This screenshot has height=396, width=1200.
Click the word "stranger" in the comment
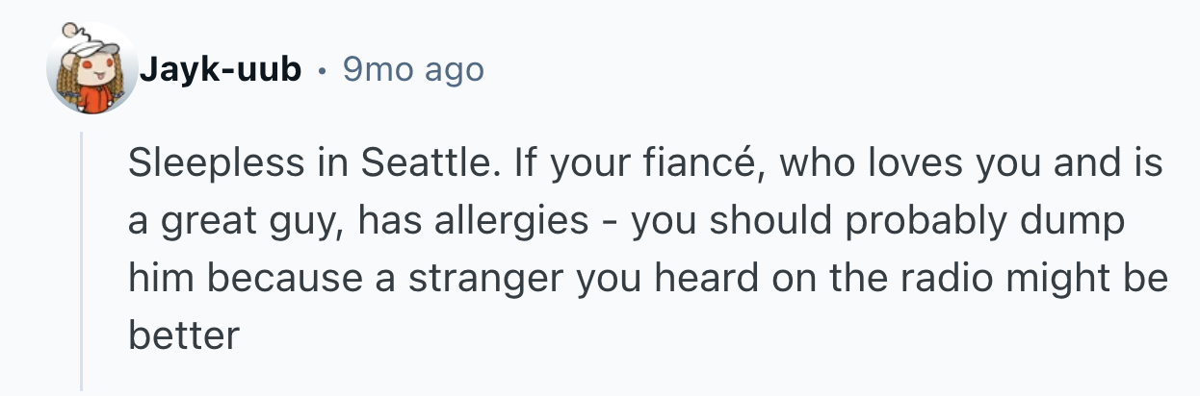462,279
